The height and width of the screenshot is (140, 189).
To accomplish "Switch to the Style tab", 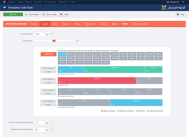I will 55,24.
